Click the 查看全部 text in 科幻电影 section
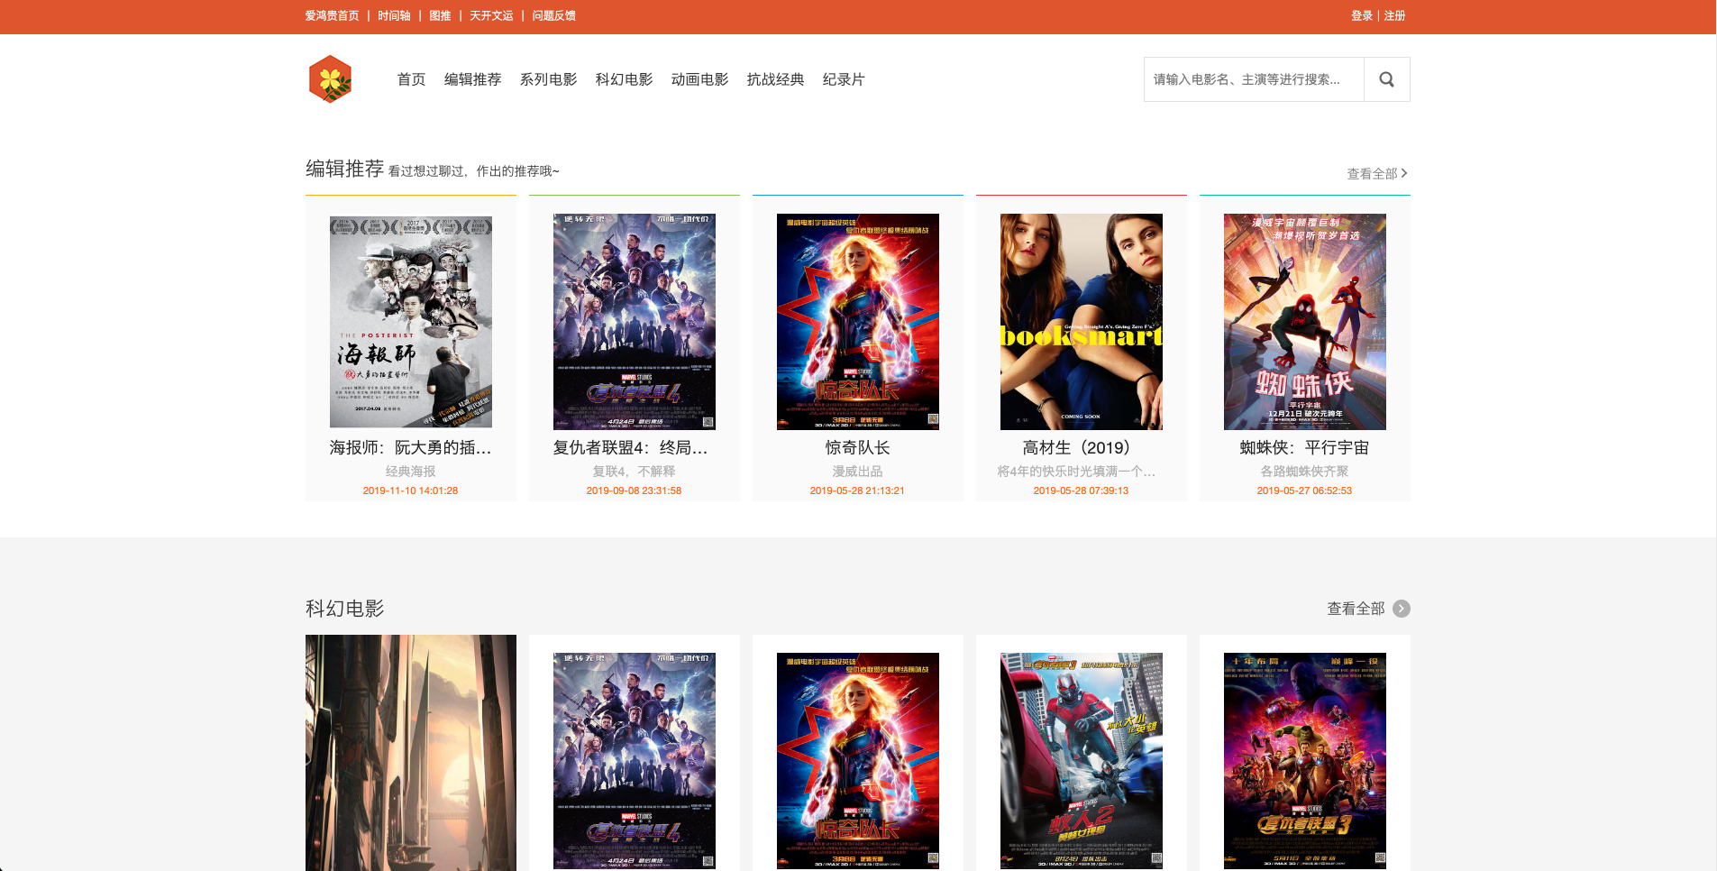The width and height of the screenshot is (1717, 871). [1356, 609]
